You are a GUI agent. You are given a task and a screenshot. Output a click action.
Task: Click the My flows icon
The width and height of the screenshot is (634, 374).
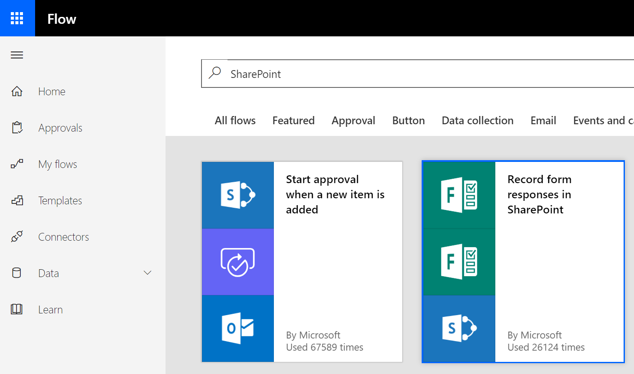[x=17, y=164]
